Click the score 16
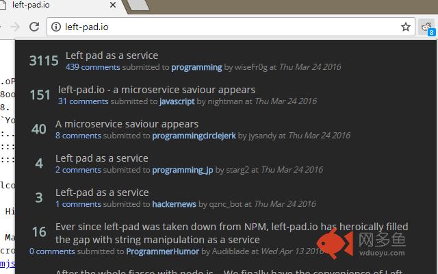Viewport: 438px width, 274px height. click(39, 232)
